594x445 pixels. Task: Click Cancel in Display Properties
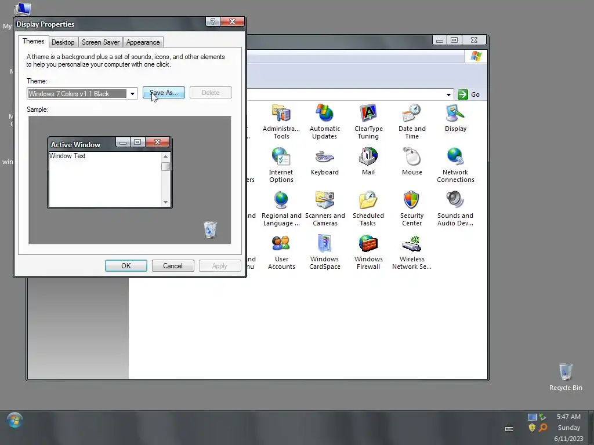tap(173, 265)
